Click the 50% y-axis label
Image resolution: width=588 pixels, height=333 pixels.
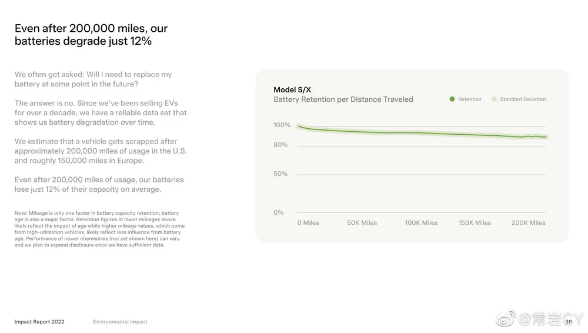pyautogui.click(x=280, y=174)
